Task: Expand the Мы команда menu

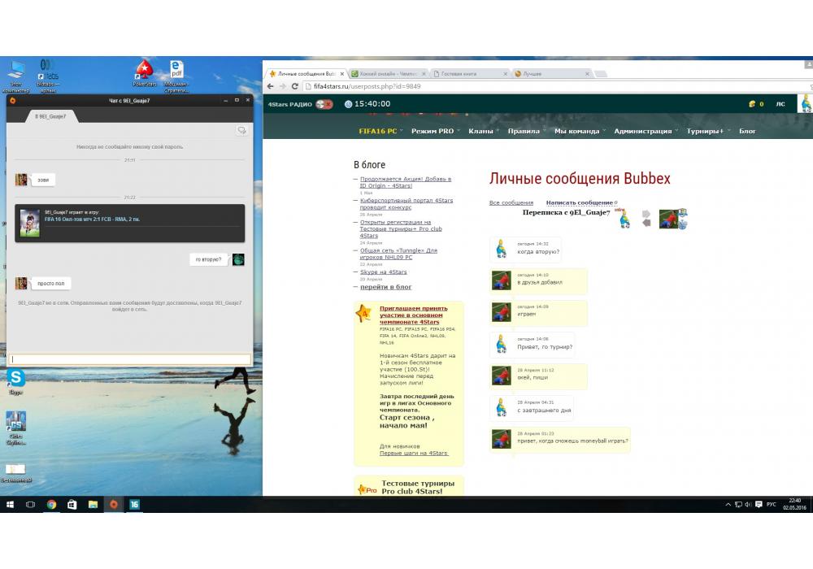Action: point(577,131)
